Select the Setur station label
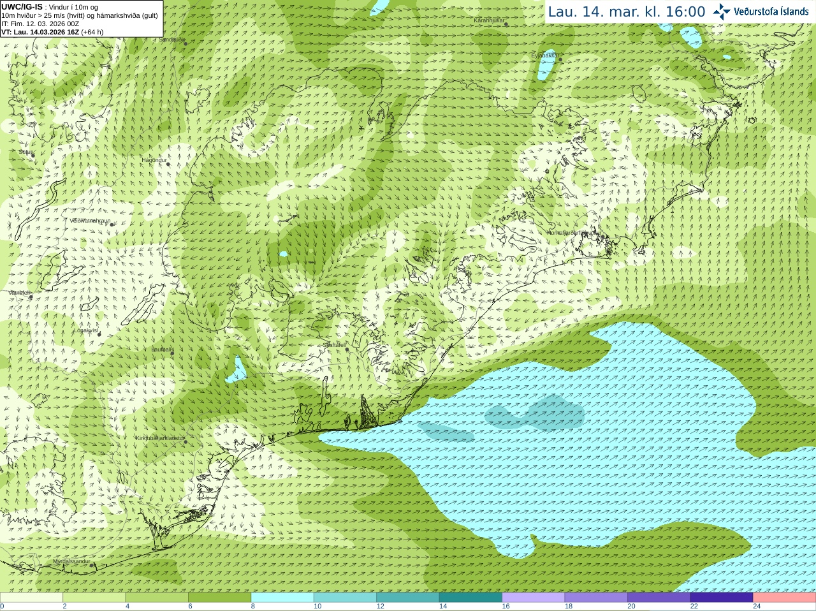Viewport: 816px width, 611px height. (x=25, y=152)
